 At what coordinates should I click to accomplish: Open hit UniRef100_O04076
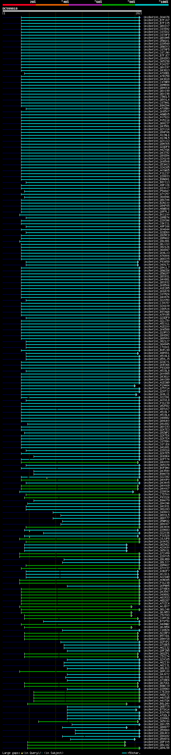tap(157, 17)
